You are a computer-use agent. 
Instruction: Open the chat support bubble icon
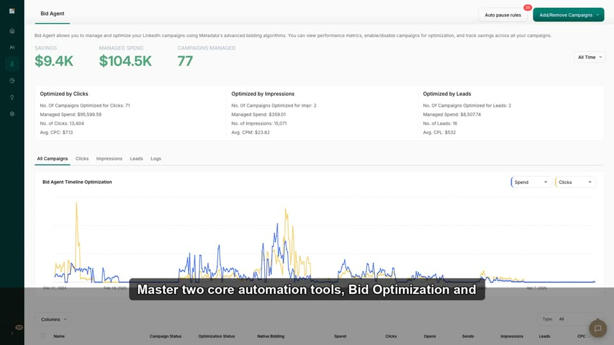coord(597,328)
